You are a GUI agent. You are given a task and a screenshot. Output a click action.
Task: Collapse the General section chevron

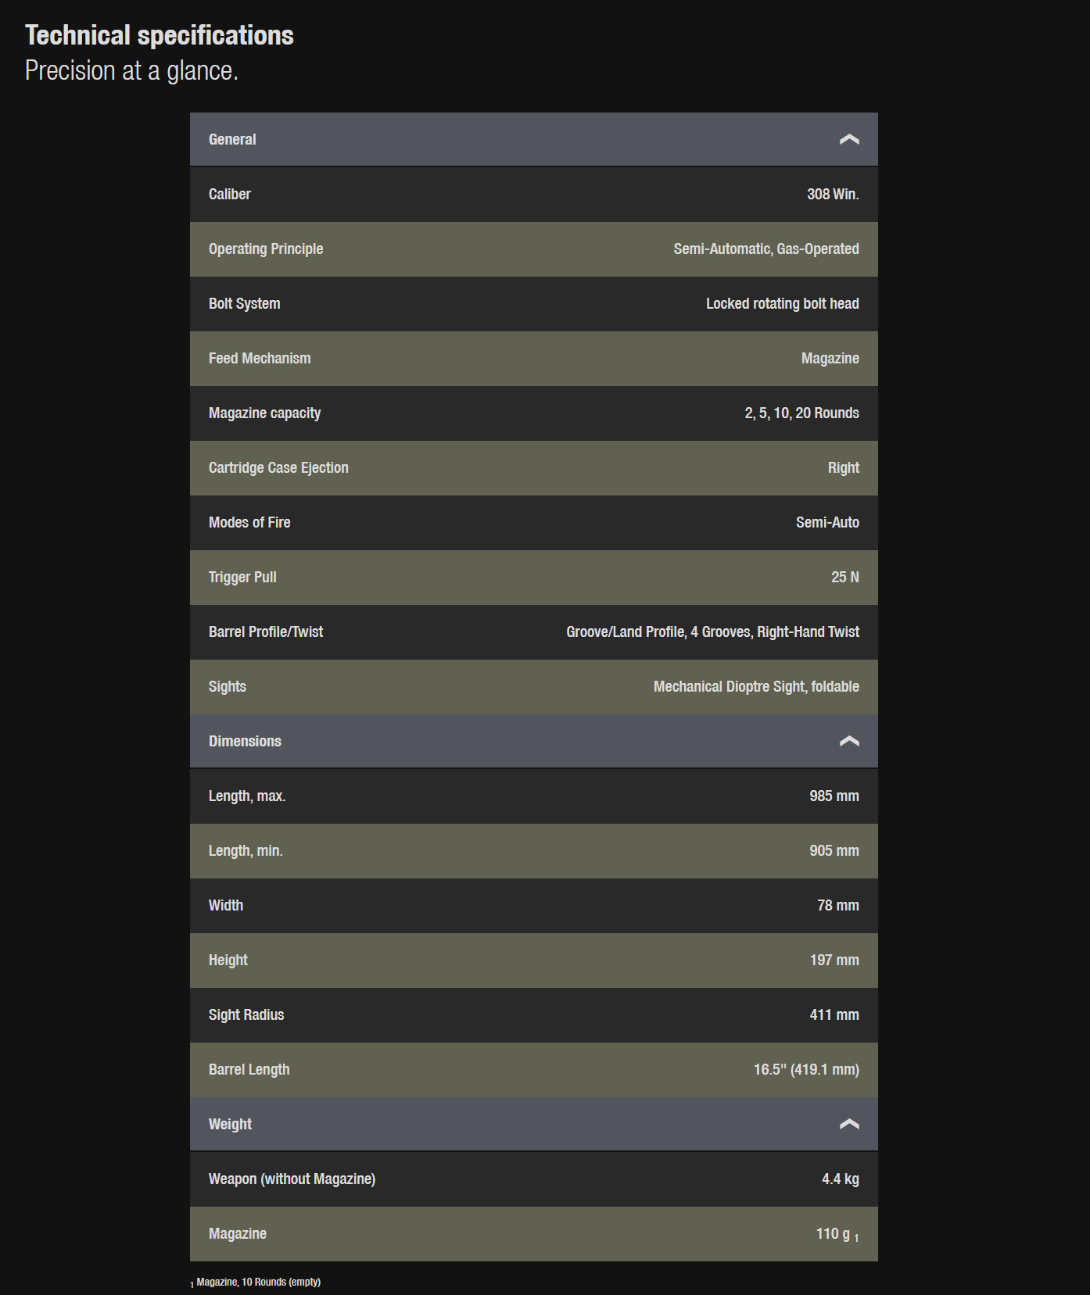coord(848,140)
